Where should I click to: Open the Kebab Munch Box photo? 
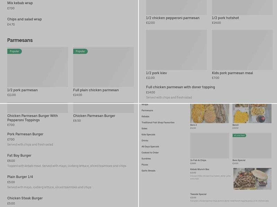[x=252, y=179]
